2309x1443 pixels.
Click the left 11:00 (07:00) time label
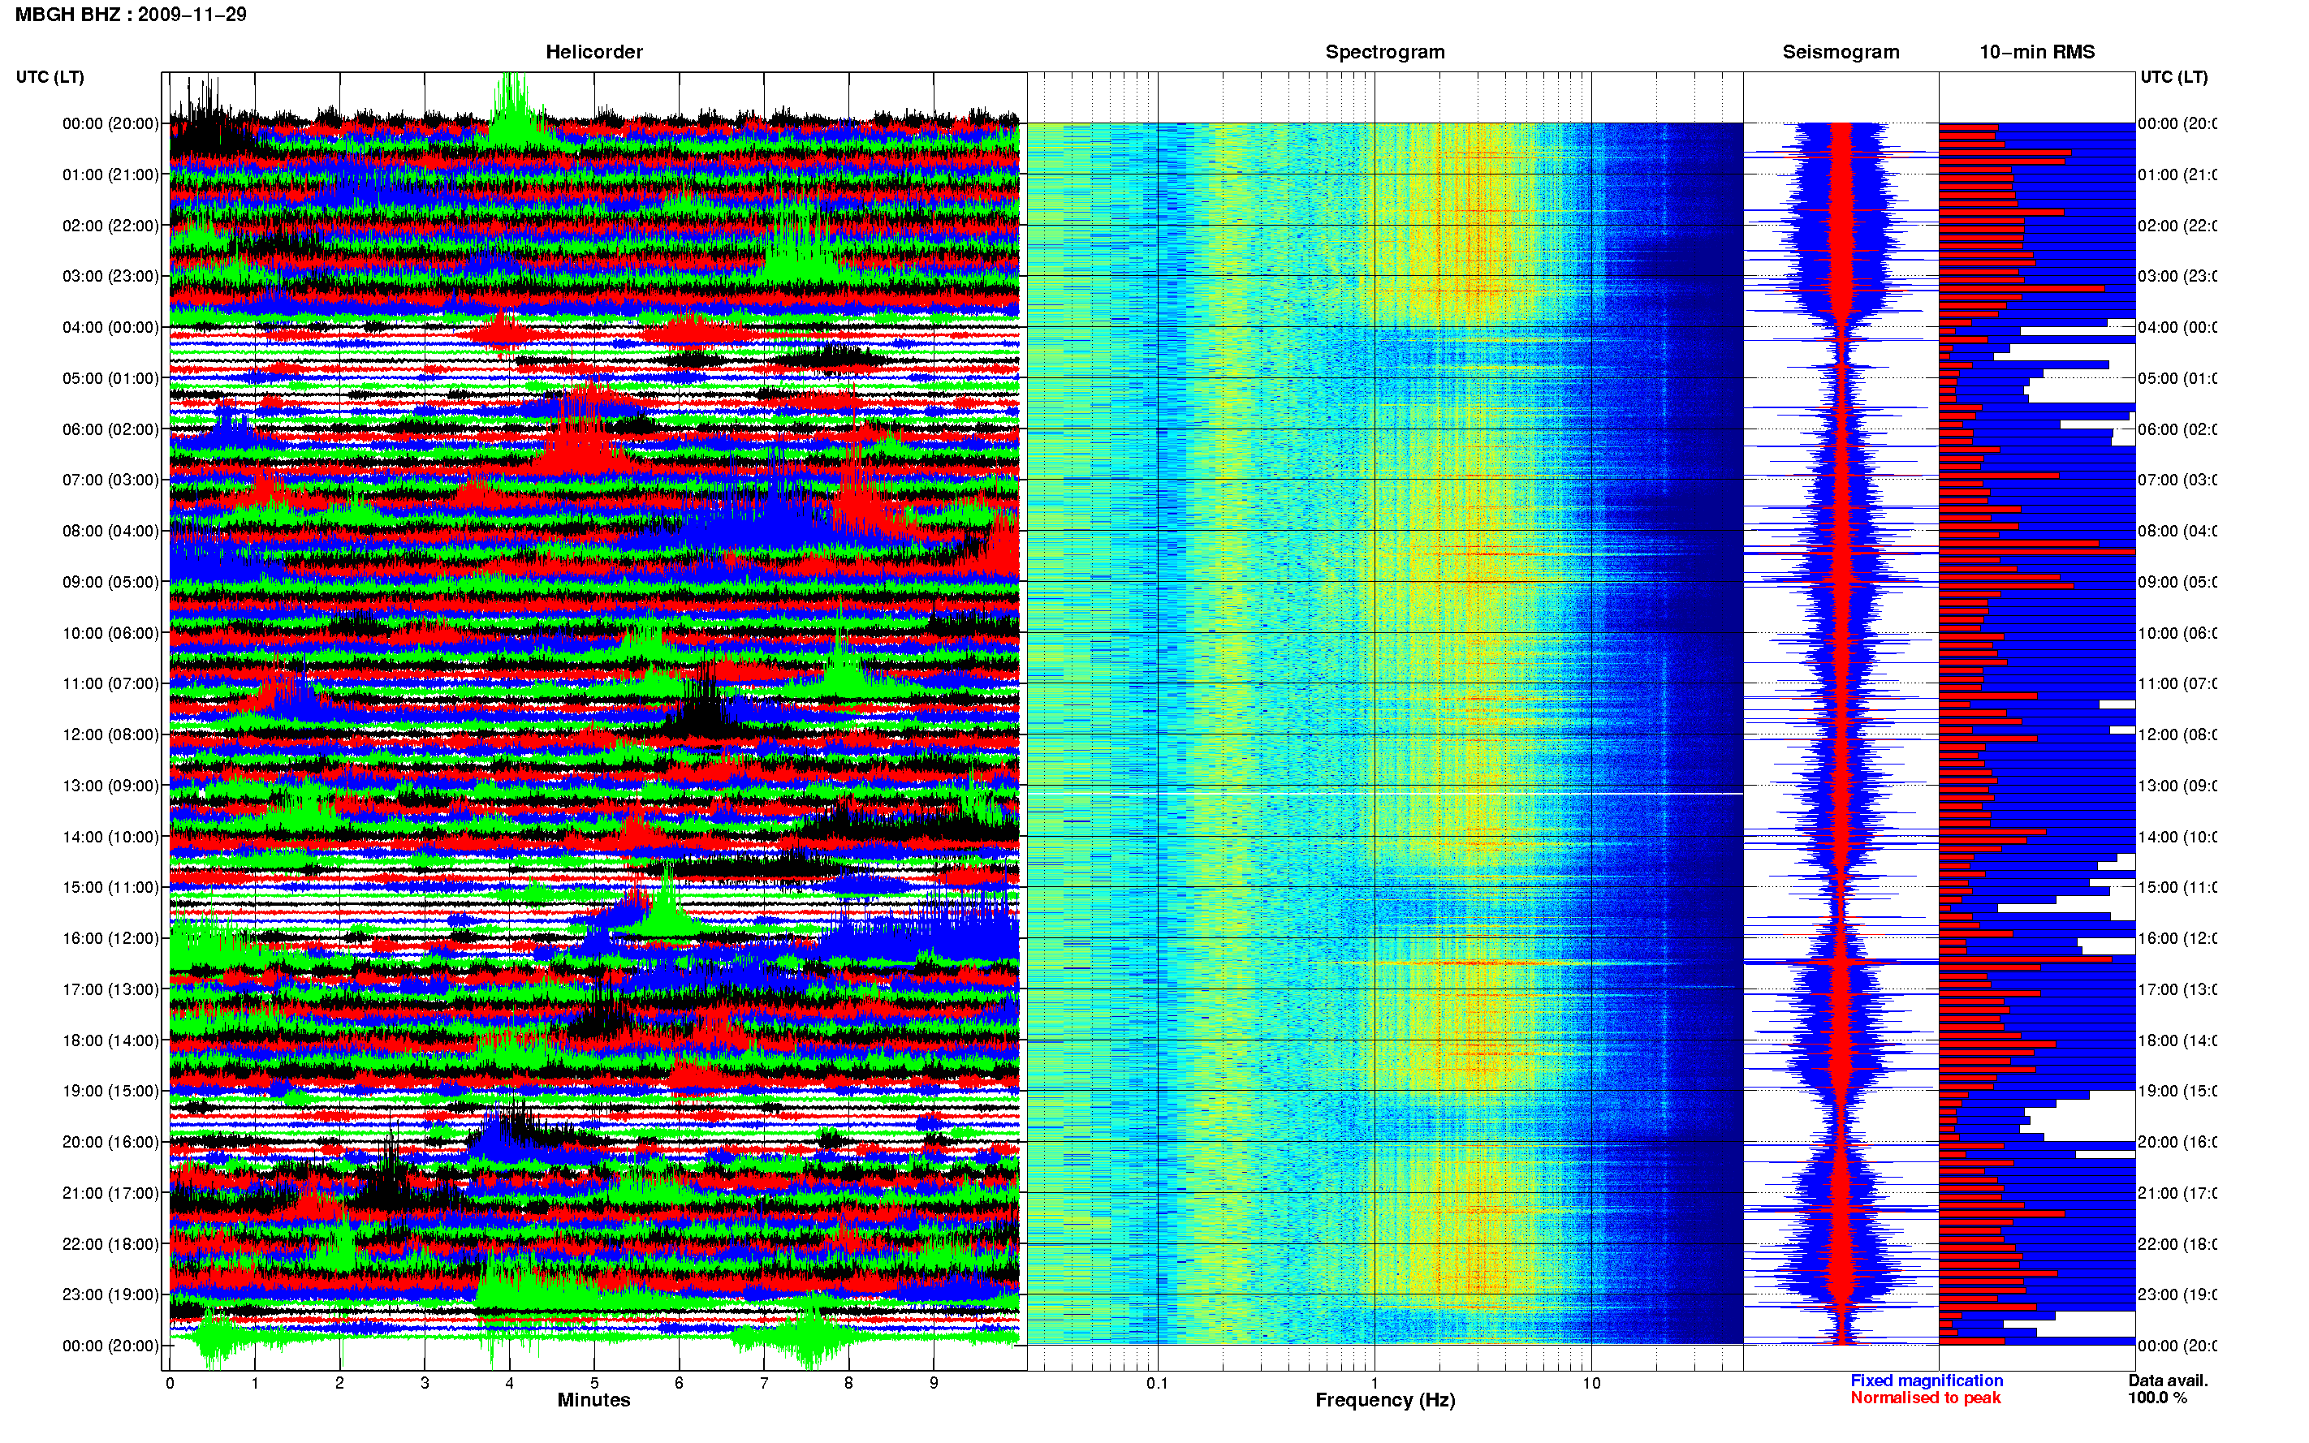110,683
